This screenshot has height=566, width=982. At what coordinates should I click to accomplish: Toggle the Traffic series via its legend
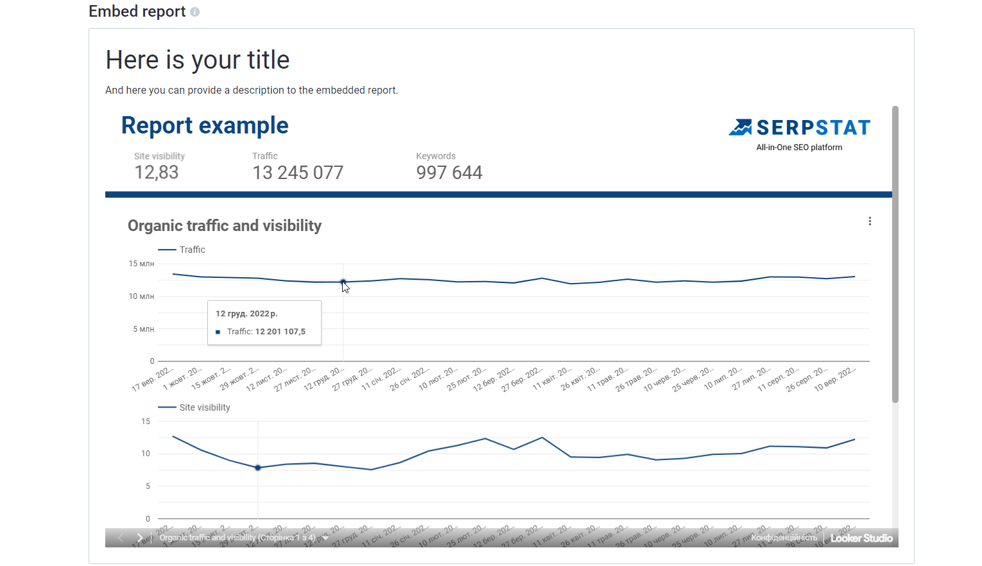193,250
